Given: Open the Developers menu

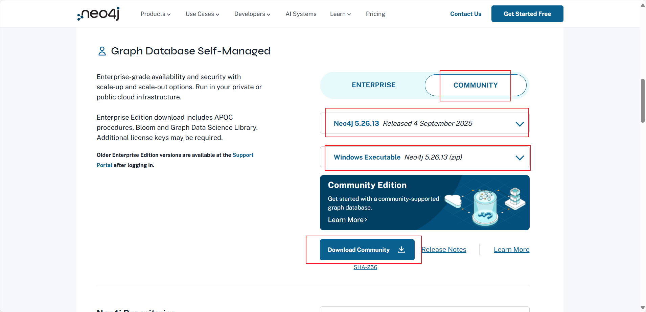Looking at the screenshot, I should point(252,14).
